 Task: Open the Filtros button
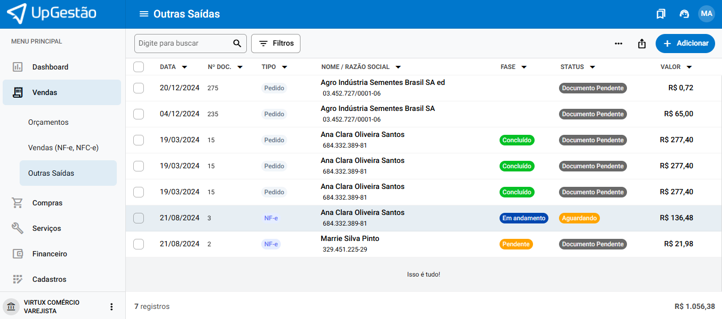tap(276, 44)
